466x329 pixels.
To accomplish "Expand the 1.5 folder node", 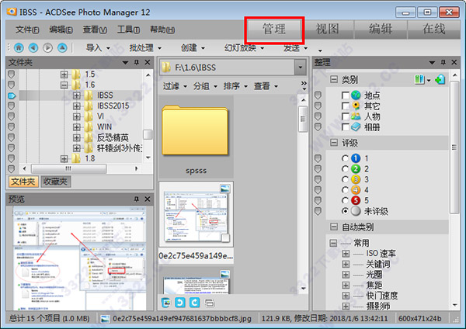I will (x=64, y=74).
